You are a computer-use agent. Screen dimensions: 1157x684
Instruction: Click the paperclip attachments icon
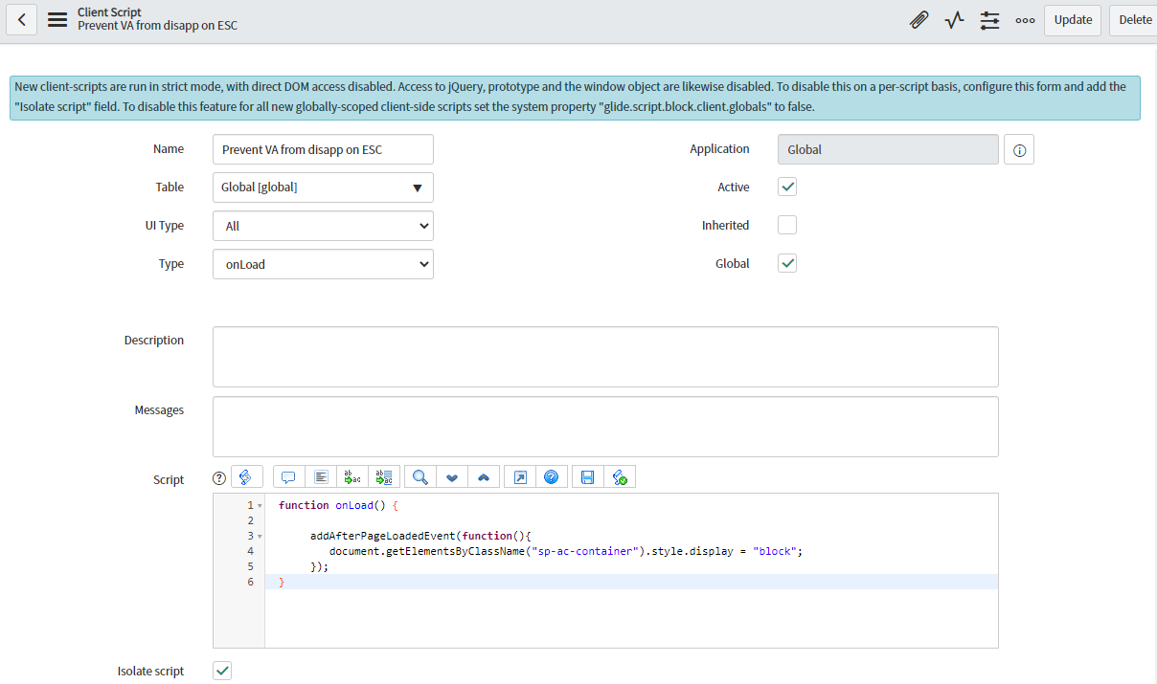[x=919, y=20]
